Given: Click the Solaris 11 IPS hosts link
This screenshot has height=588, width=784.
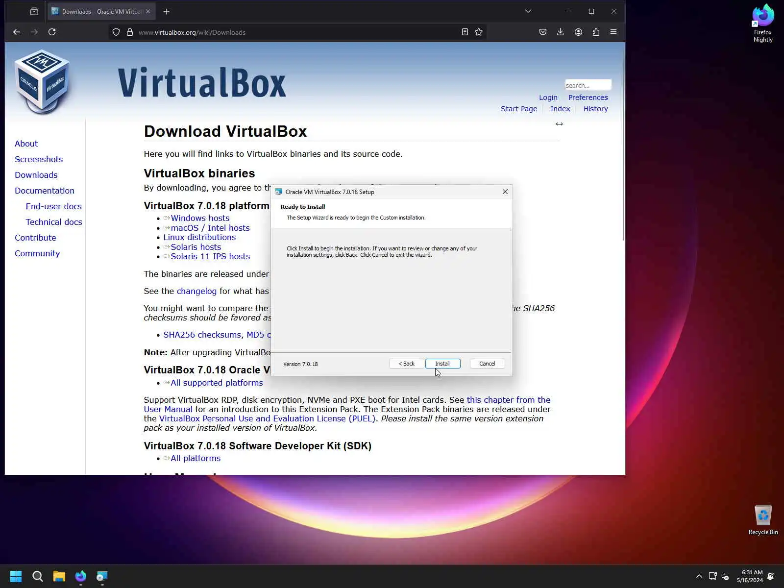Looking at the screenshot, I should (x=210, y=256).
